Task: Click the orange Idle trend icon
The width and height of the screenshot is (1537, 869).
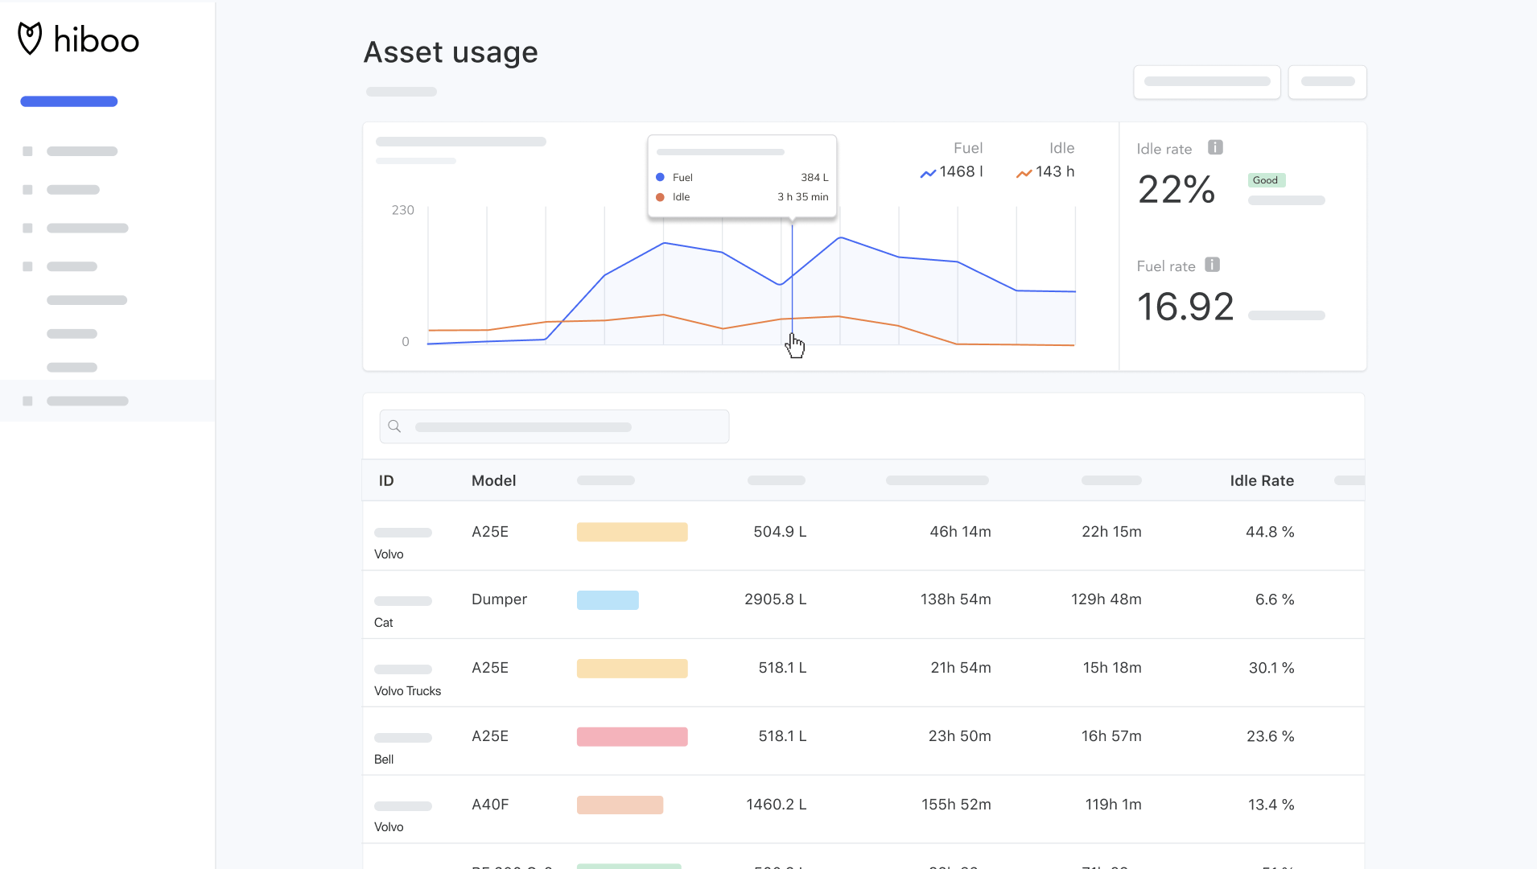Action: point(1024,173)
